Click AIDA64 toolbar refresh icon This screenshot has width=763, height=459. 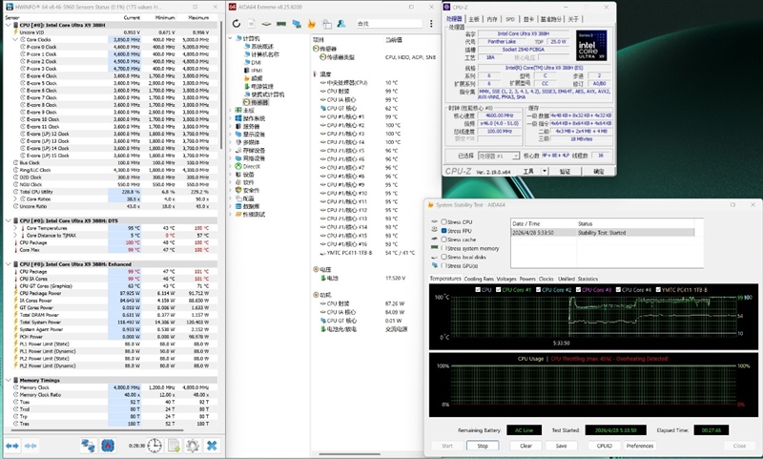(236, 23)
